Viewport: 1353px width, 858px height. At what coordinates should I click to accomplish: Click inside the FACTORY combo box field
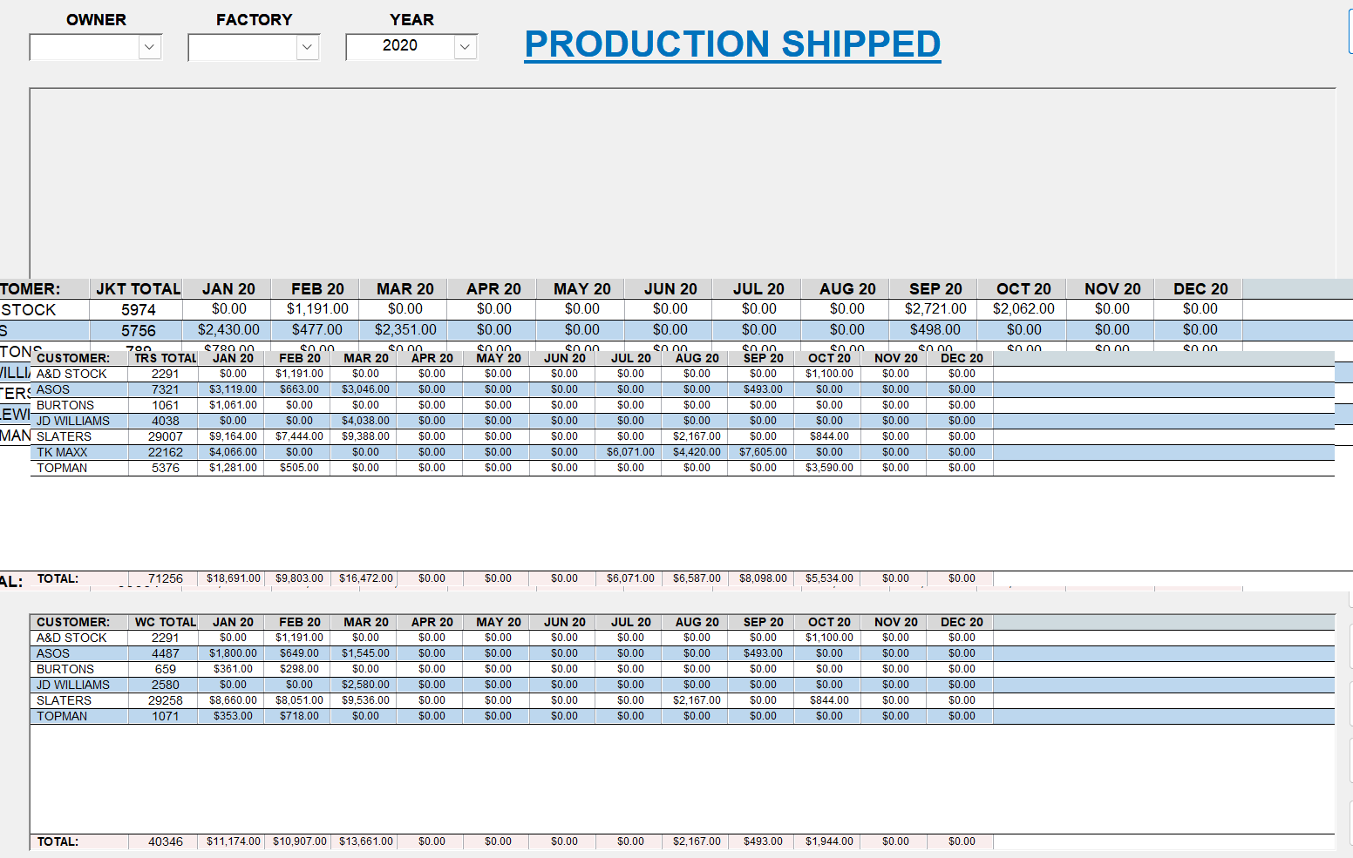click(x=242, y=47)
